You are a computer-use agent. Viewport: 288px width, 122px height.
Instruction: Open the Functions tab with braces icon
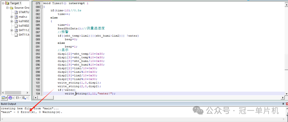tap(18, 98)
